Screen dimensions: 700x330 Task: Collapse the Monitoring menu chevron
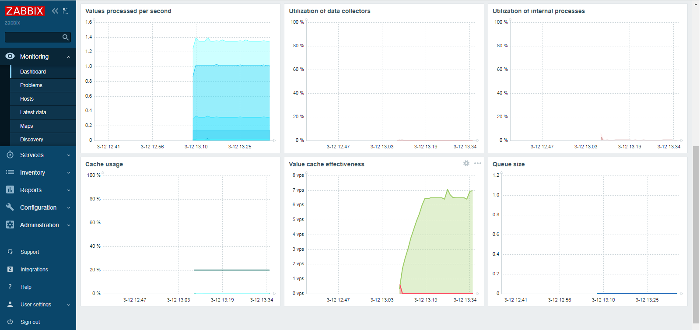coord(69,57)
